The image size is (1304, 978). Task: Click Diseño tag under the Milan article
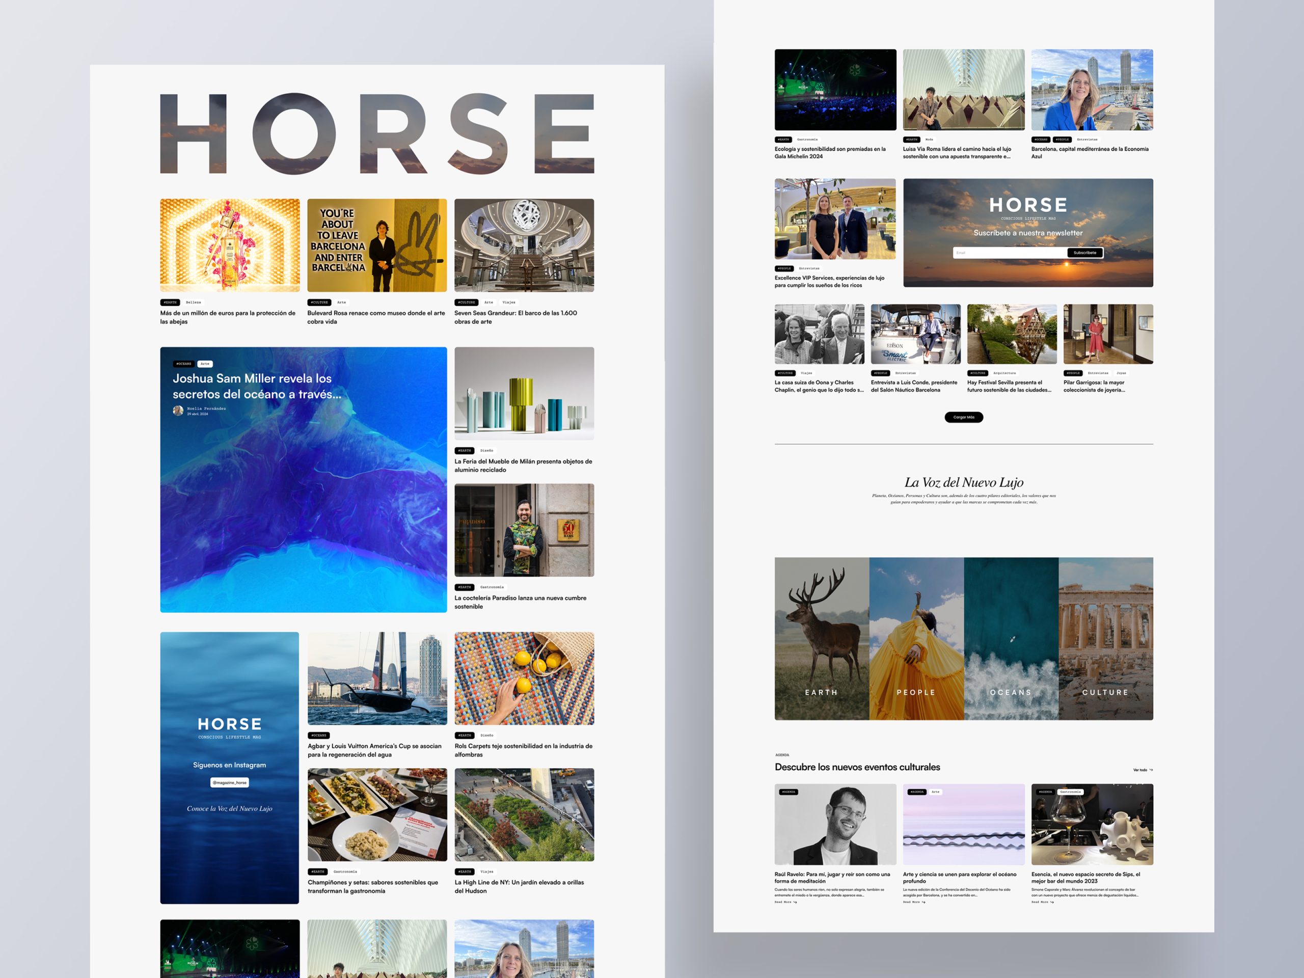coord(486,450)
